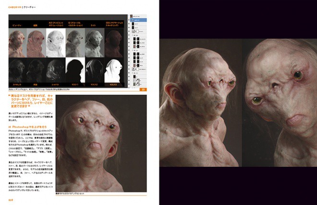Select the シャドウ shadow pass thumbnail
Image resolution: width=317 pixels, height=205 pixels.
(56, 70)
